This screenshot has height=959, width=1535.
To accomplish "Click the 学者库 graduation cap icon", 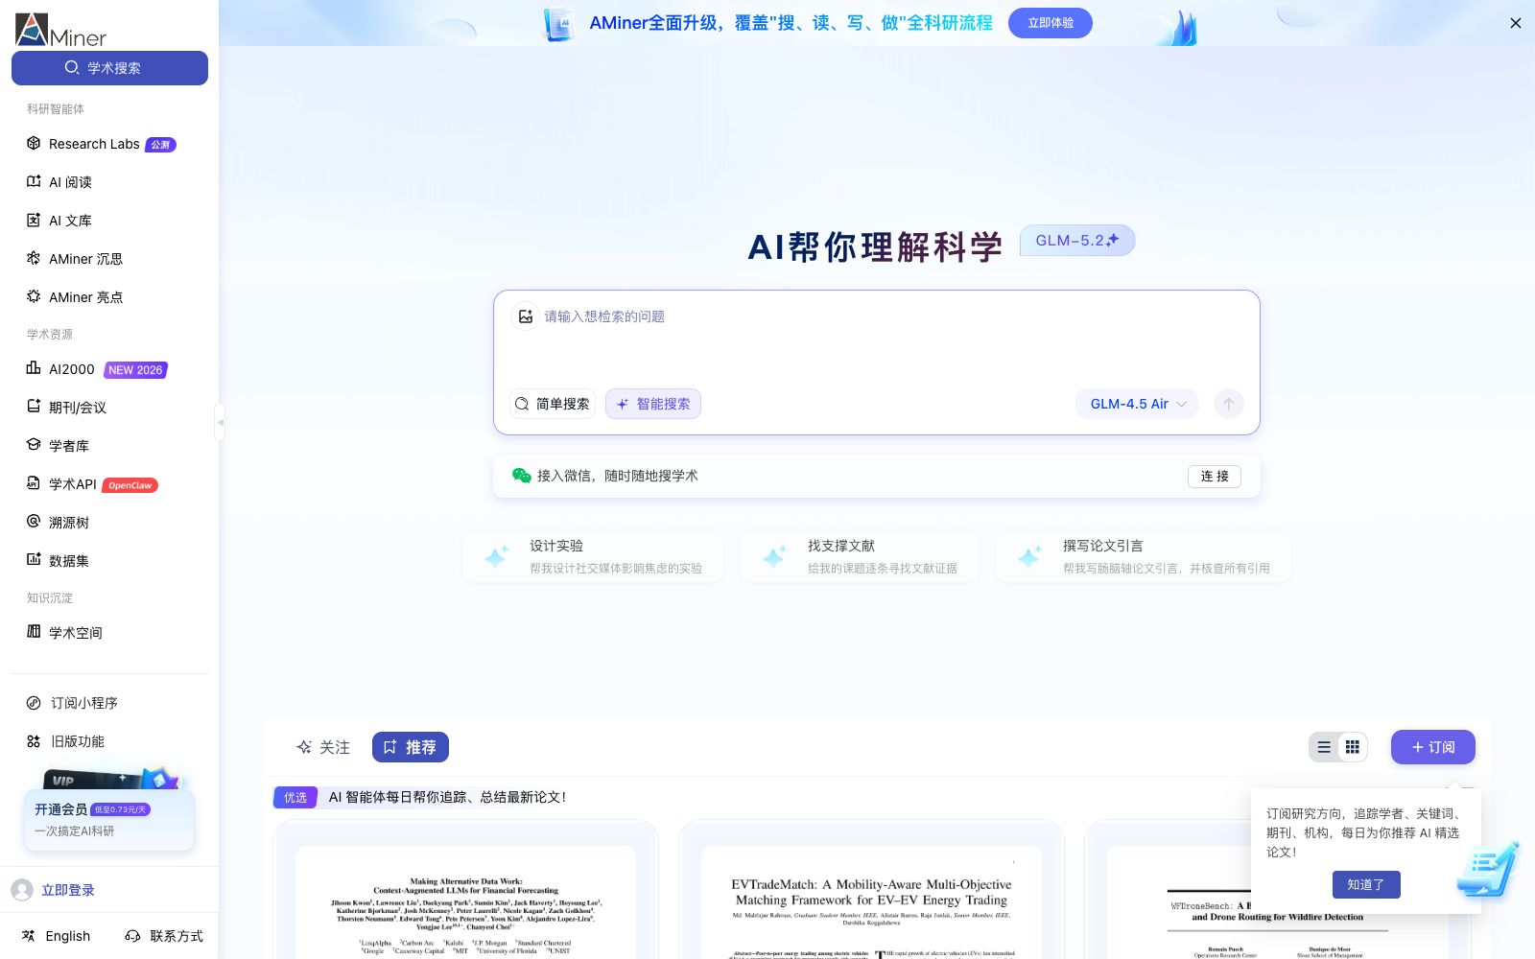I will tap(34, 445).
